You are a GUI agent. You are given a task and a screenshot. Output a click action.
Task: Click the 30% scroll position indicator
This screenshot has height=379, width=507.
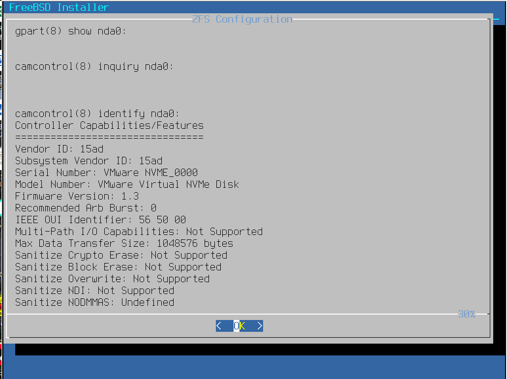[x=466, y=314]
